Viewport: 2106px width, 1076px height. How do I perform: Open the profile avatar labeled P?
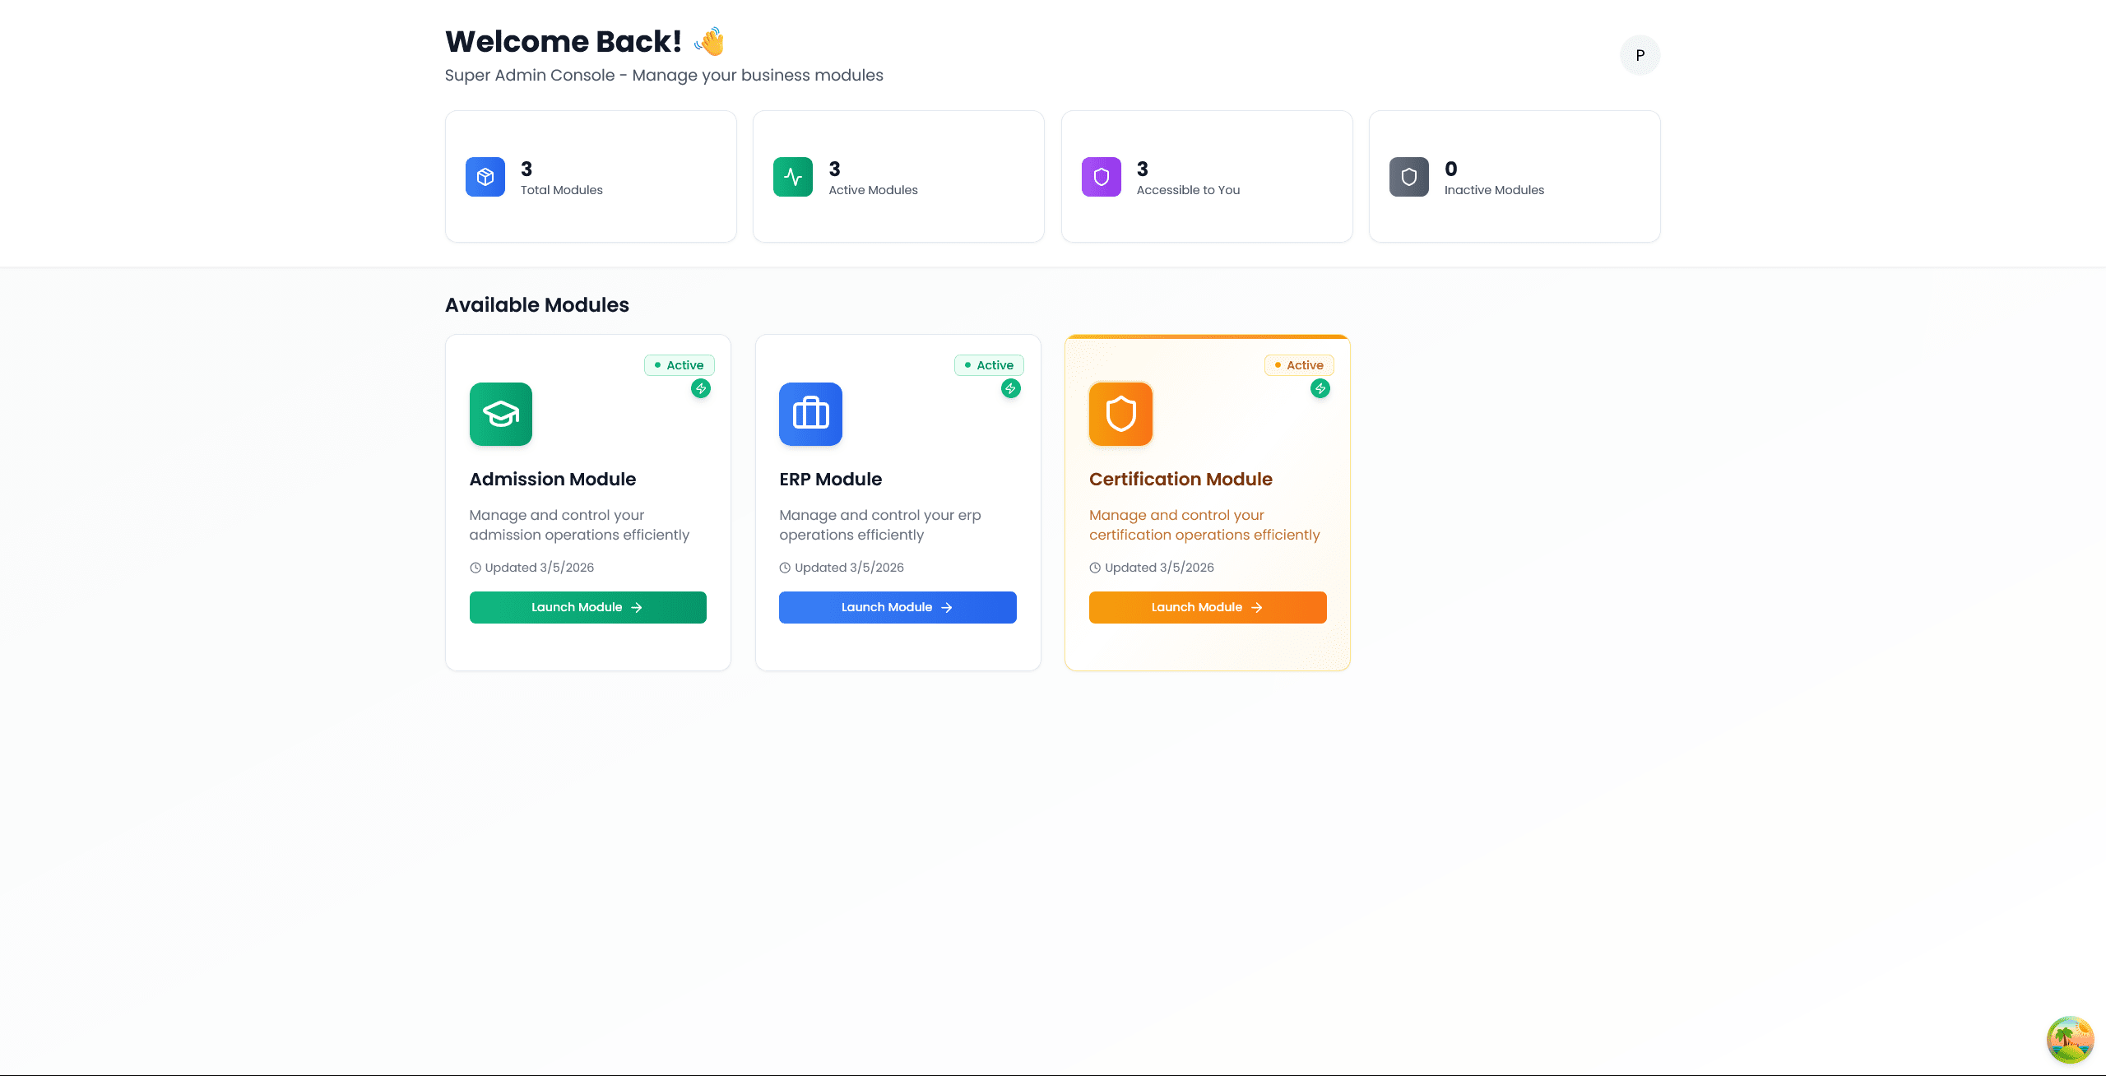(x=1640, y=55)
